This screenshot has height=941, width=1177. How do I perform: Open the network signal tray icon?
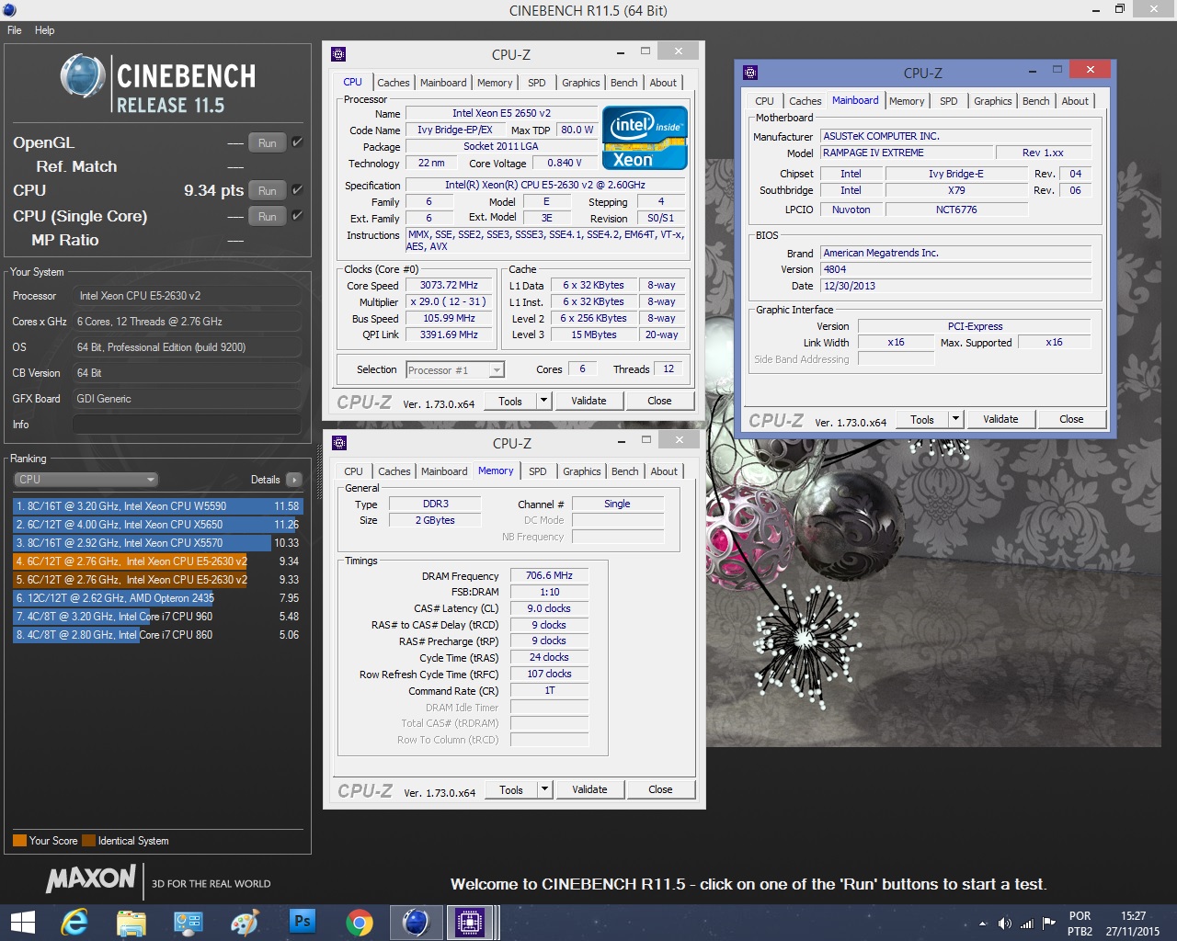click(x=1026, y=924)
